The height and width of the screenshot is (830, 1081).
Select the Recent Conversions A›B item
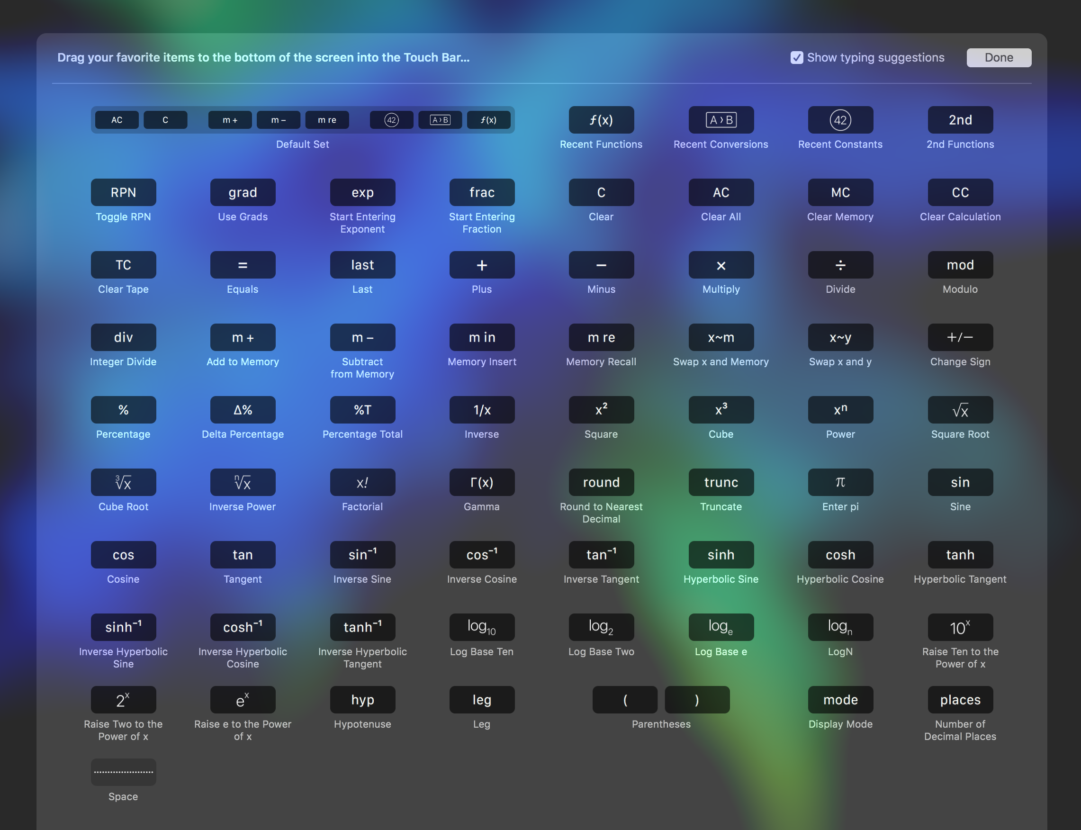pyautogui.click(x=721, y=119)
